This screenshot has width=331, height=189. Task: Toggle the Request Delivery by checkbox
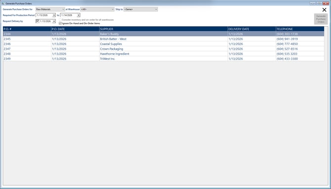pos(38,21)
